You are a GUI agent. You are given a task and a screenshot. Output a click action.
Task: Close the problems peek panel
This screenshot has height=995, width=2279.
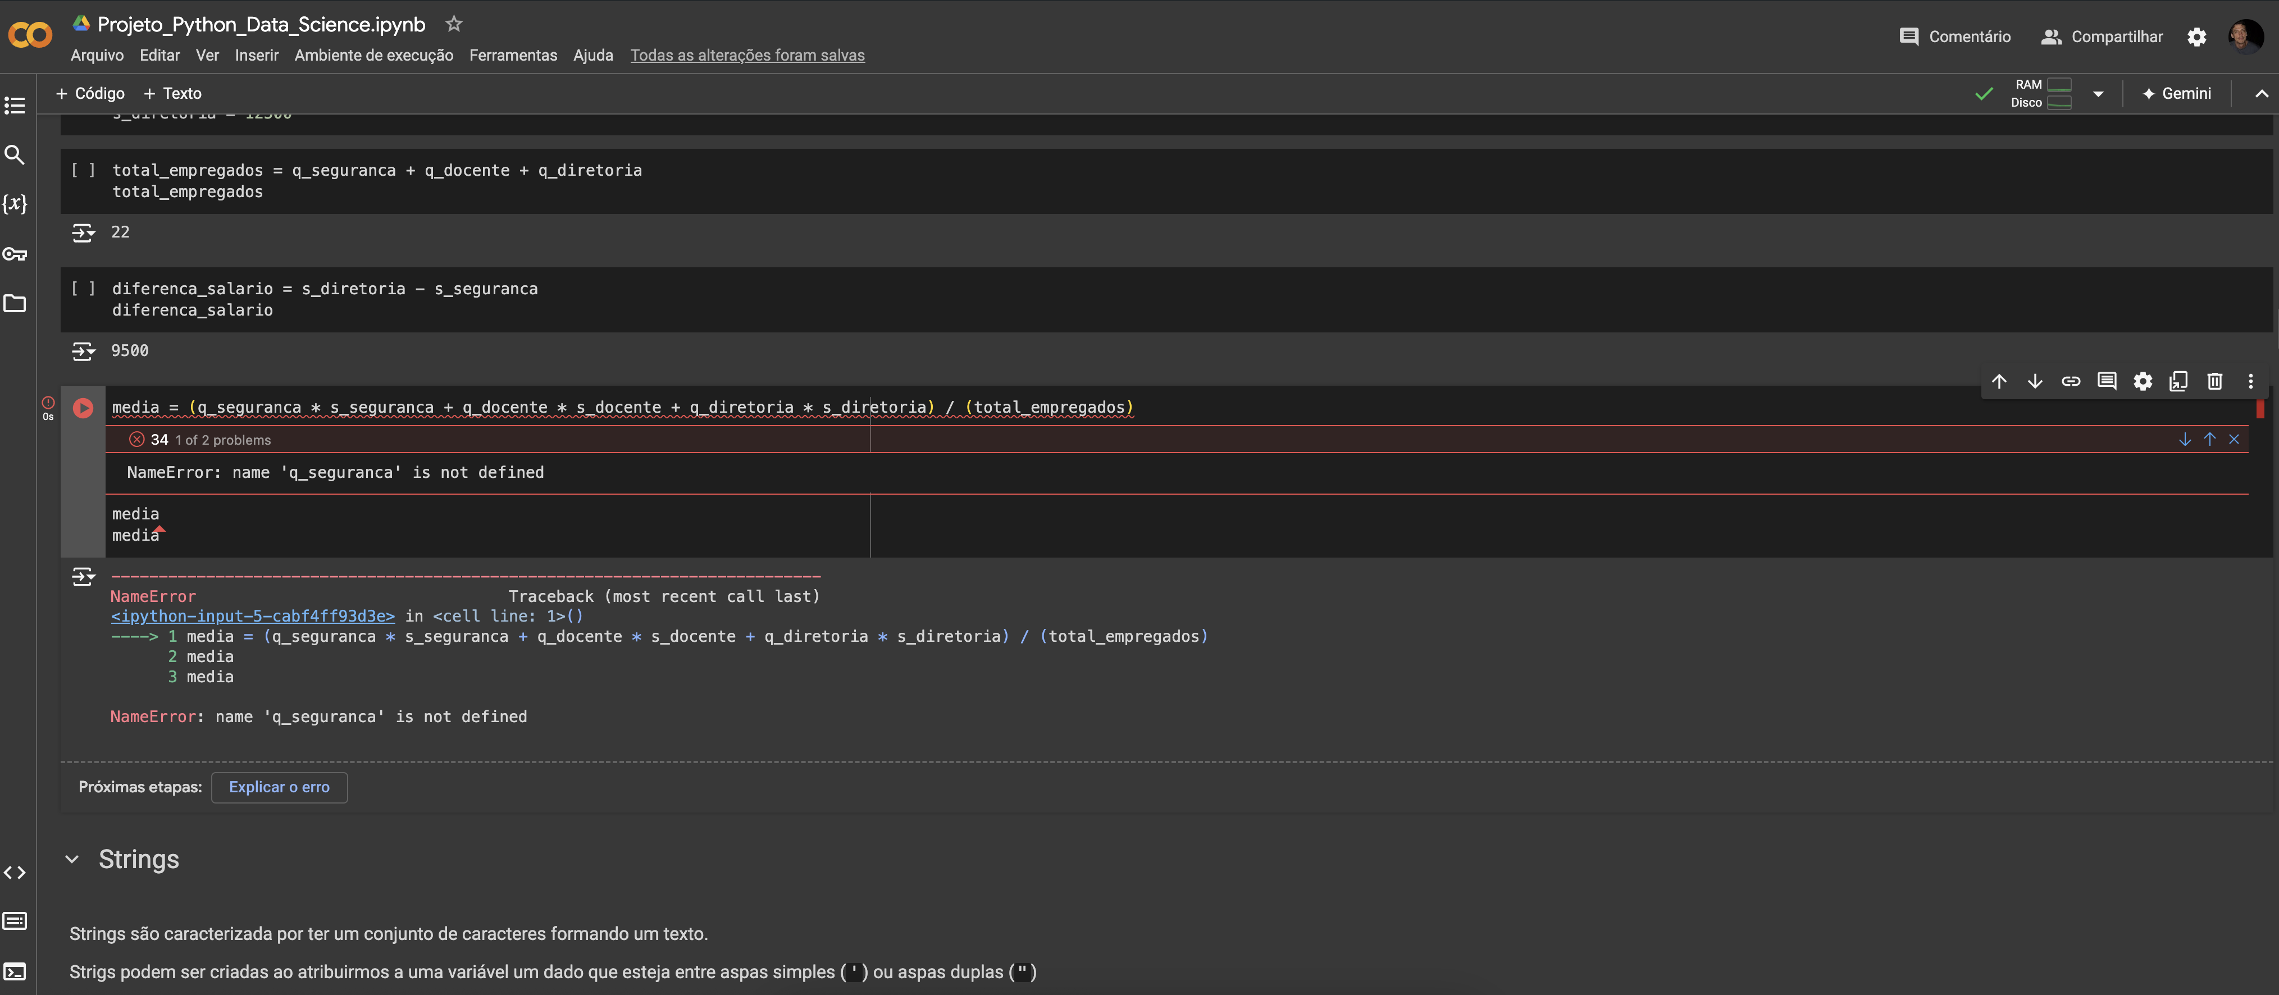pos(2234,440)
